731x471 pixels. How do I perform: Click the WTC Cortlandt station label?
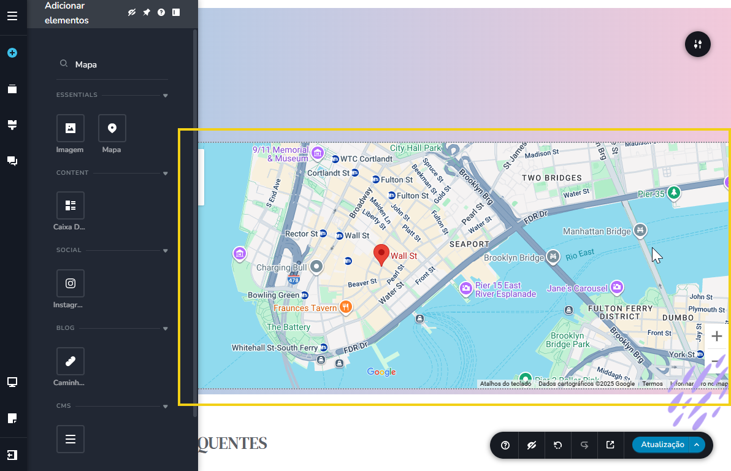[367, 159]
